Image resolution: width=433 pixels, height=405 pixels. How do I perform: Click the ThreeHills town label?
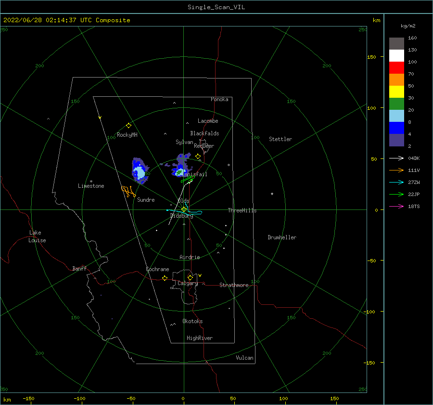(242, 210)
